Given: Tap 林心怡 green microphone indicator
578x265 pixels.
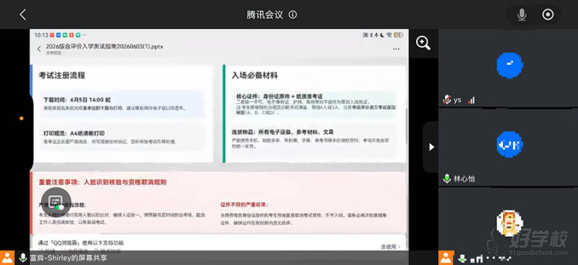Looking at the screenshot, I should [447, 179].
